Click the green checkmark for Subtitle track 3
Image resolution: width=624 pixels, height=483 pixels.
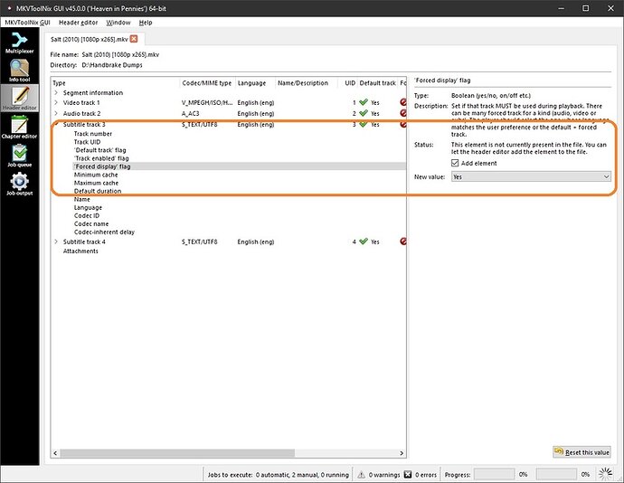click(x=364, y=124)
